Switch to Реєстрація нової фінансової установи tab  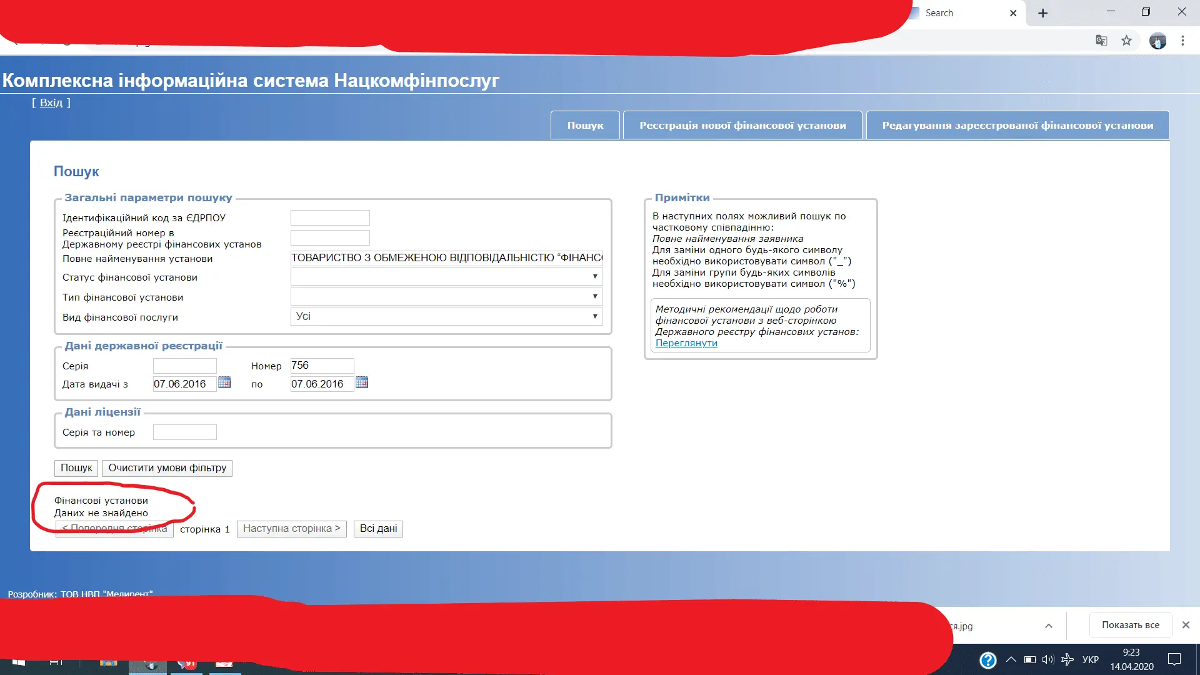pyautogui.click(x=742, y=126)
